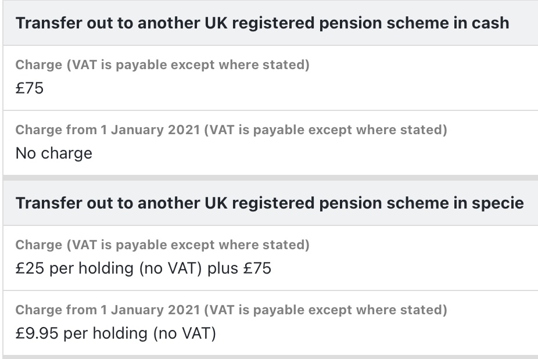538x359 pixels.
Task: Click the 'Transfer out in cash' heading
Action: click(x=263, y=23)
